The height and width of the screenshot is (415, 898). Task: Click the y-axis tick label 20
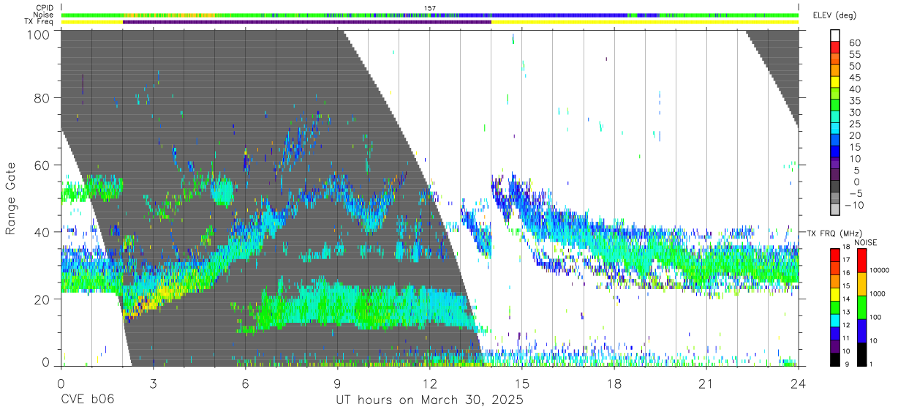point(41,299)
